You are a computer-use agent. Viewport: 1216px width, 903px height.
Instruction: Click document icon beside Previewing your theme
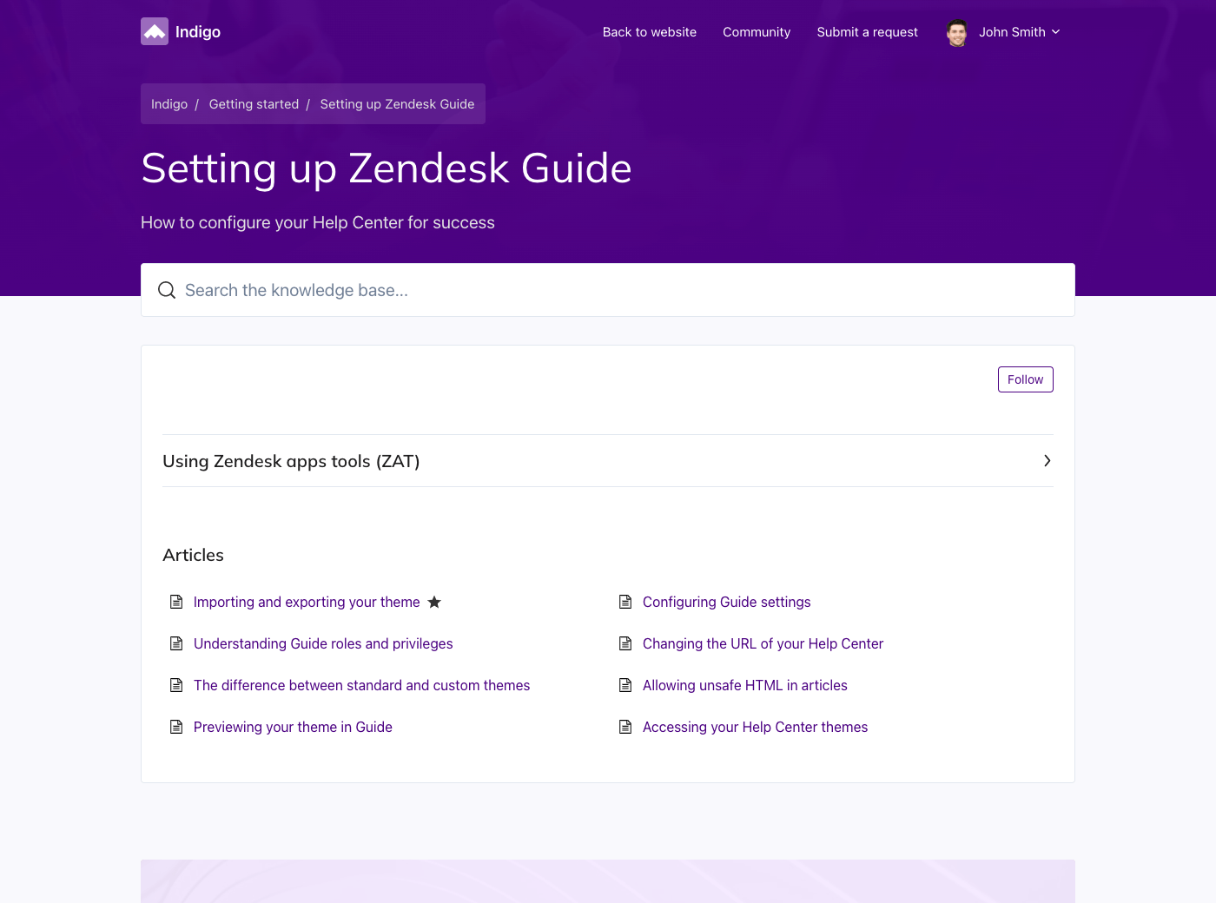pos(176,728)
